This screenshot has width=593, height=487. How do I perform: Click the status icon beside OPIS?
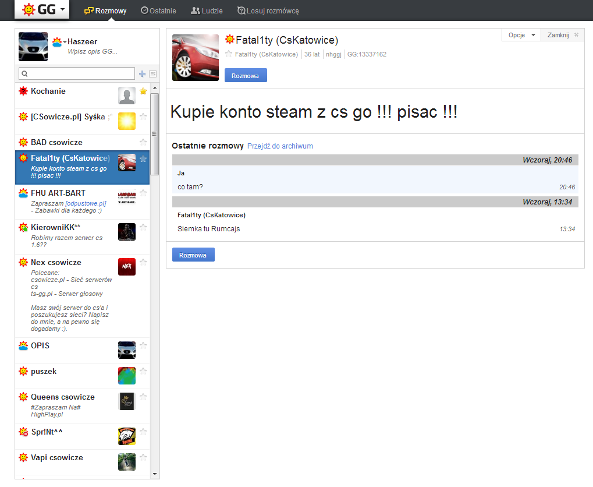(x=23, y=345)
